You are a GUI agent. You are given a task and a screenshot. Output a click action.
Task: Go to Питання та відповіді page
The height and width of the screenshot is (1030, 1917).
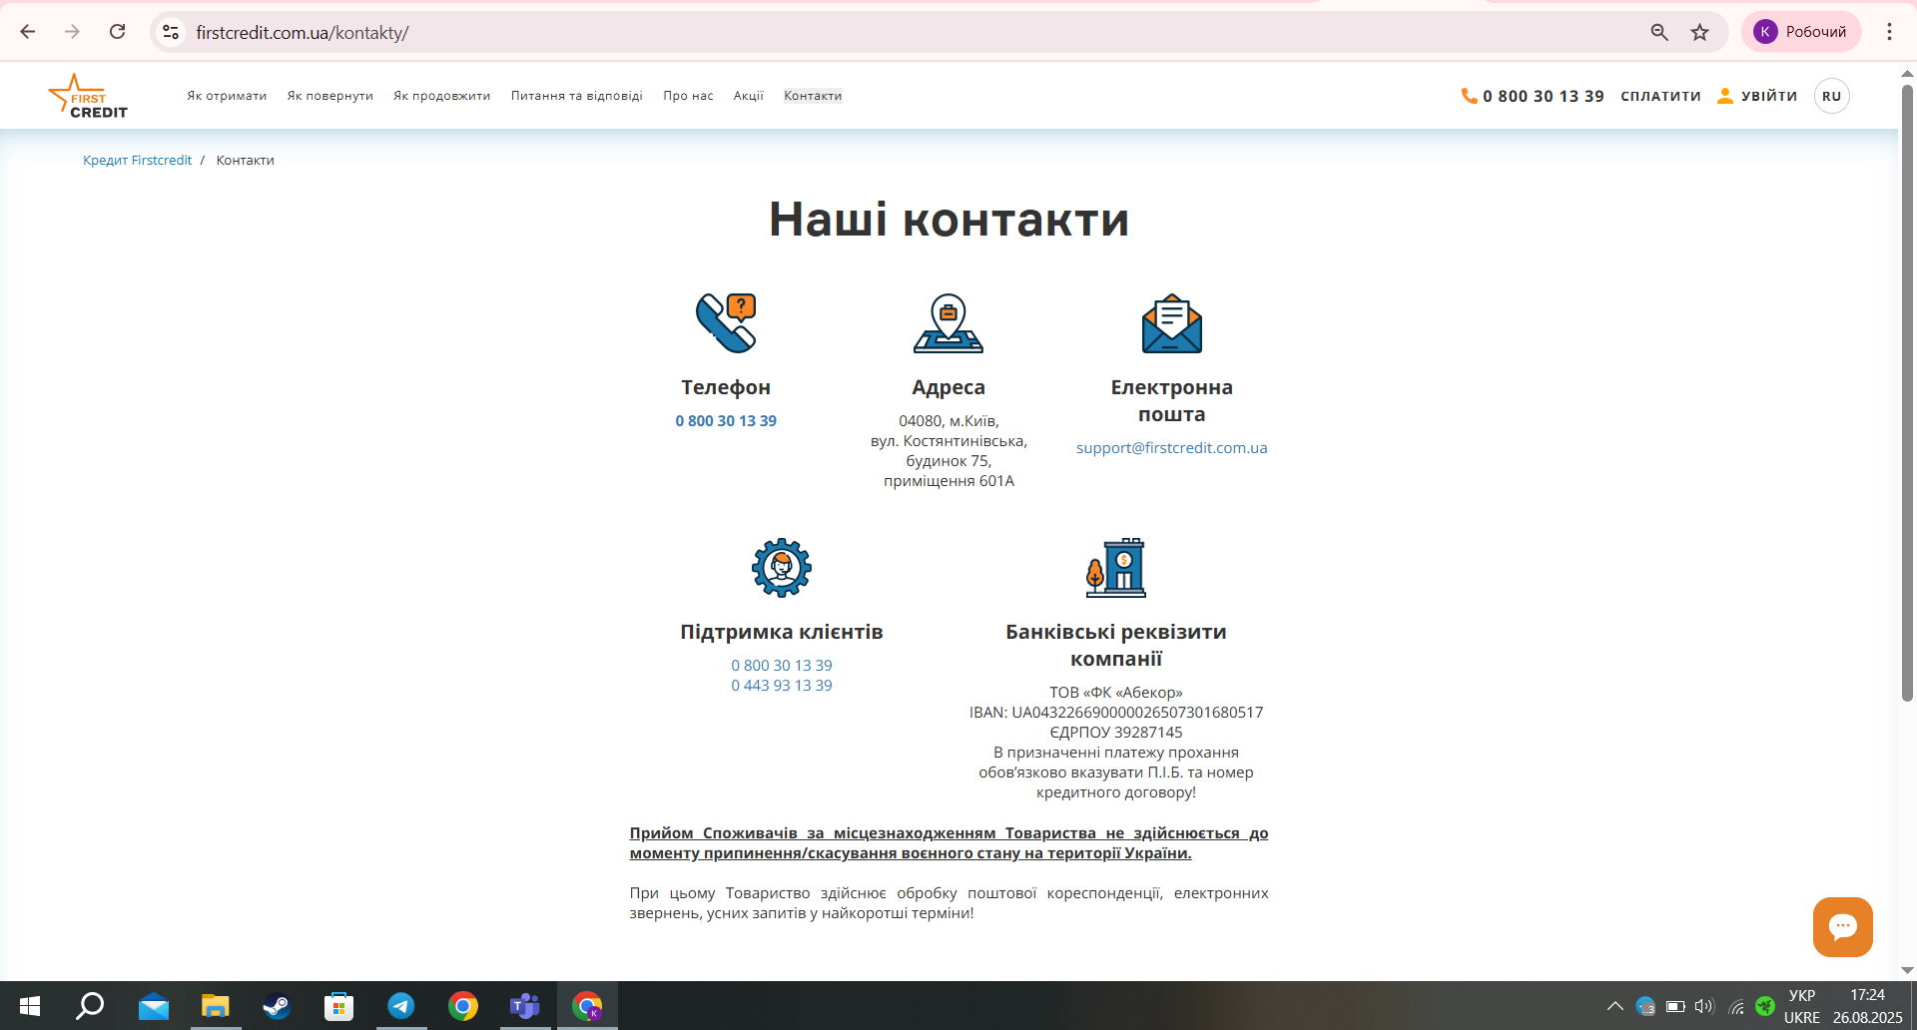coord(576,96)
